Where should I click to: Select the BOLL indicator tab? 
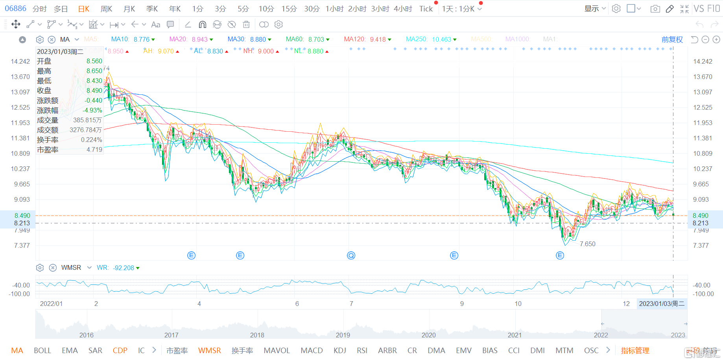tap(42, 350)
